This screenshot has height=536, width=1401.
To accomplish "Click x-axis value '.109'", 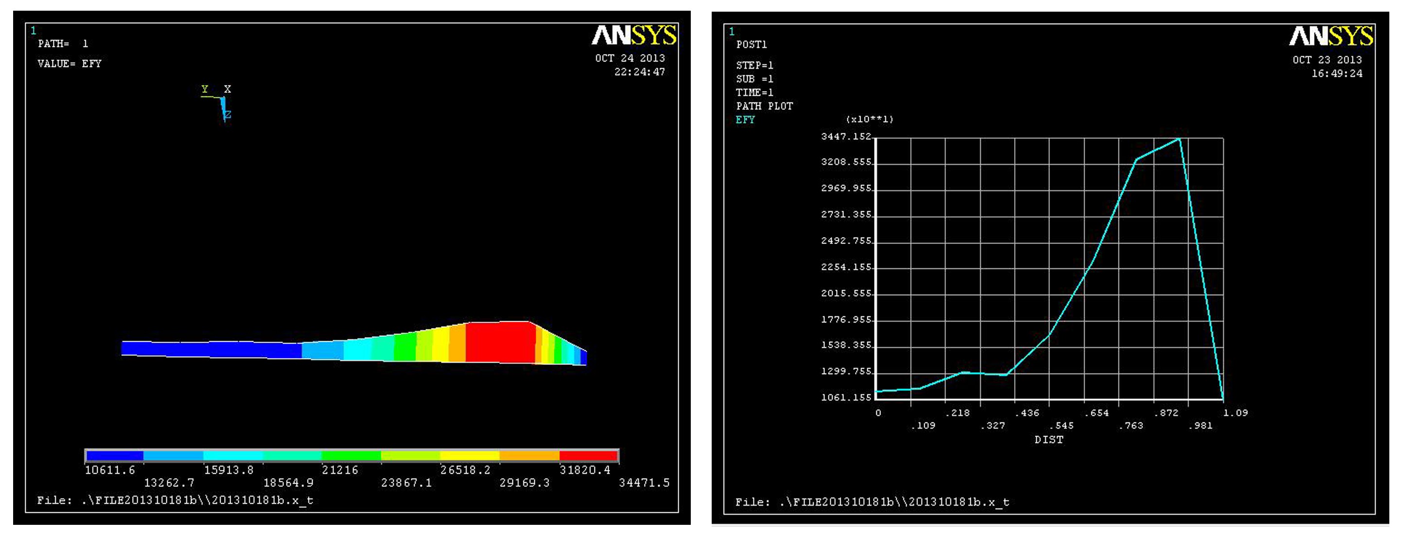I will (x=924, y=426).
